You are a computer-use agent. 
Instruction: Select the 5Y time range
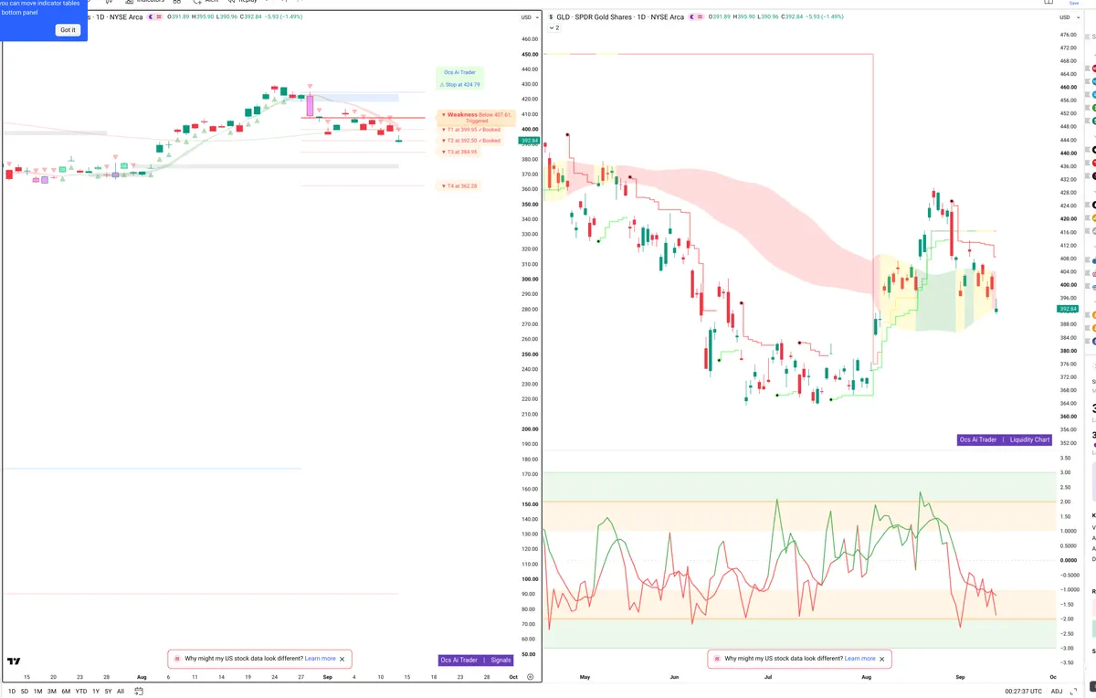point(108,692)
